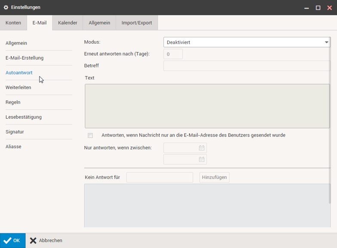Switch to the Allgemein tab
337x248 pixels.
(99, 23)
